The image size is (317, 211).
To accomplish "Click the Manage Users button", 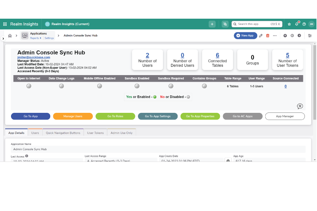I will tap(73, 116).
